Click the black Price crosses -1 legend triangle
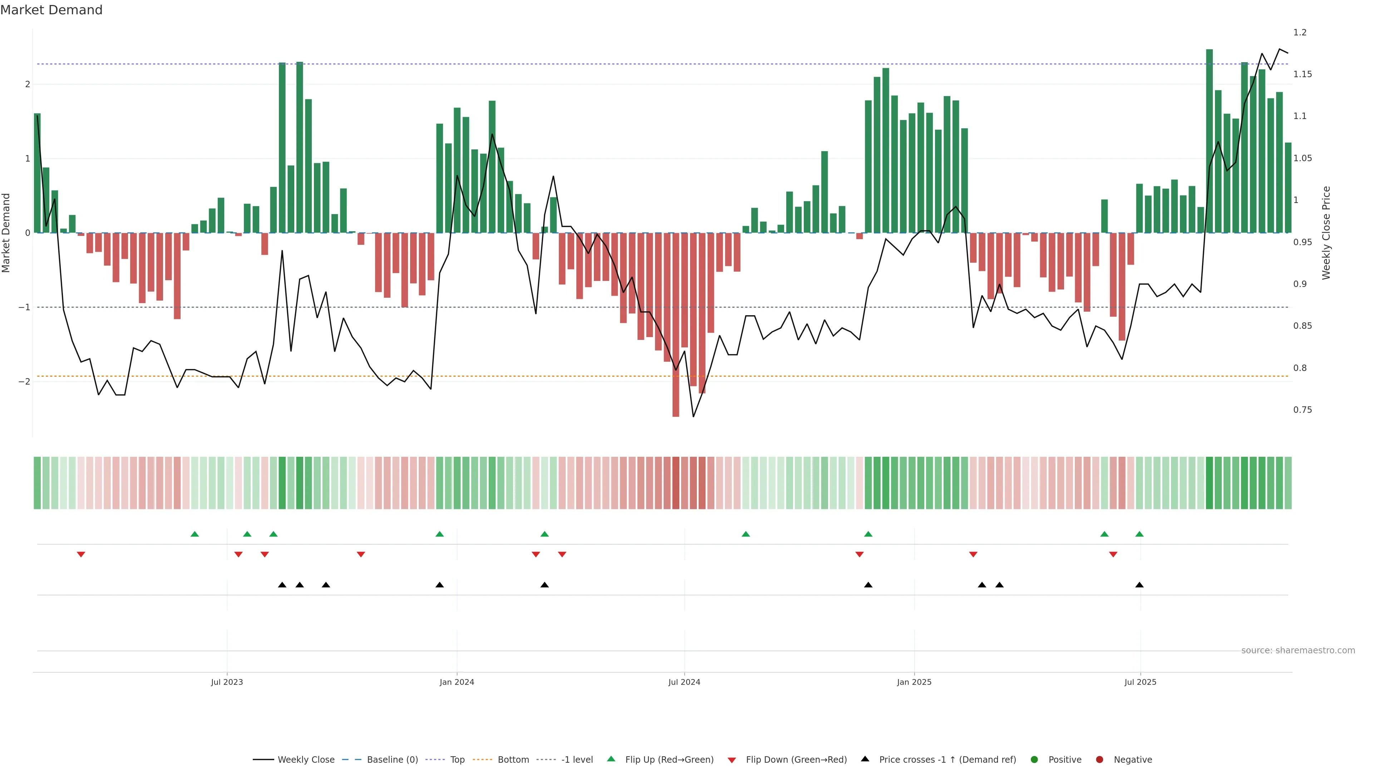Image resolution: width=1373 pixels, height=772 pixels. pyautogui.click(x=865, y=759)
